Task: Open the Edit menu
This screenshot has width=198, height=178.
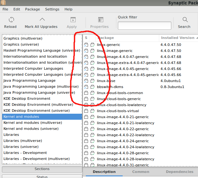Action: [x=17, y=9]
